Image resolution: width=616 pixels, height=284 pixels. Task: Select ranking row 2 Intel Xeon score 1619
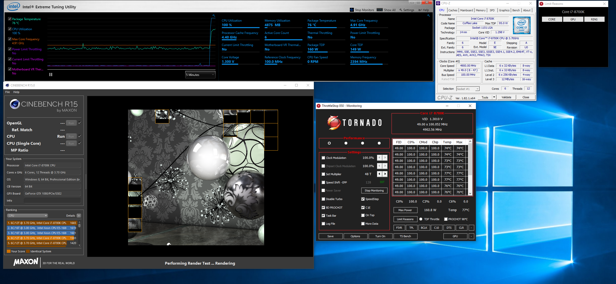tap(42, 228)
